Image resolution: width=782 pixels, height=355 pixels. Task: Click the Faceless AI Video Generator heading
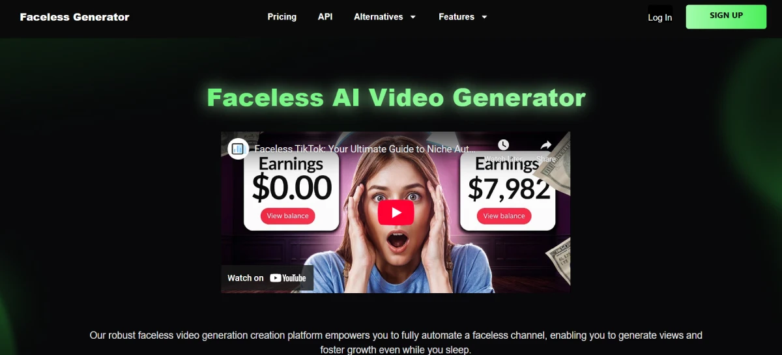[x=396, y=98]
